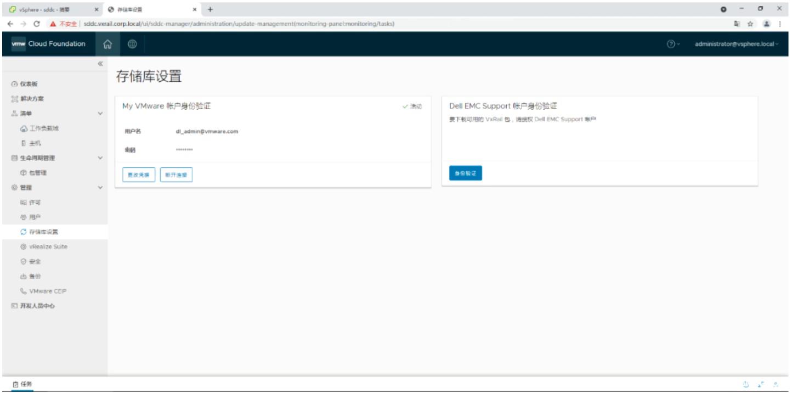
Task: Click the browser back arrow
Action: [10, 24]
